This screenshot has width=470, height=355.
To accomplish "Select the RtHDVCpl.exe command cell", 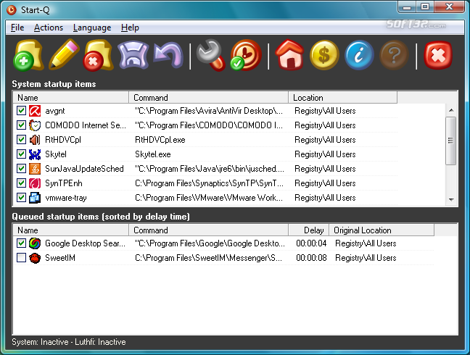I will 160,140.
